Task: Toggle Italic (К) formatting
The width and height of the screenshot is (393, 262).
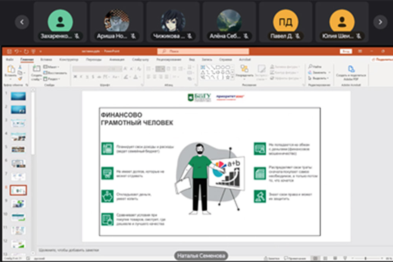Action: pyautogui.click(x=81, y=77)
